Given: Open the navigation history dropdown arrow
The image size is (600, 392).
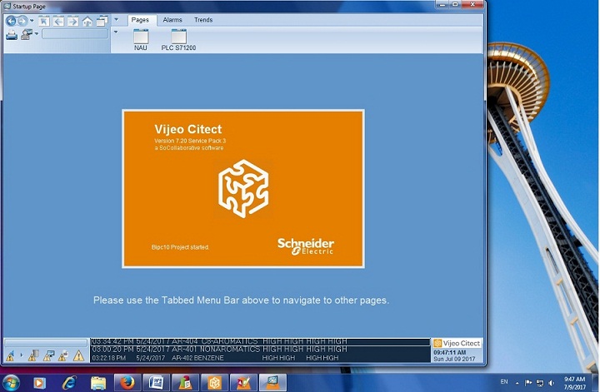Looking at the screenshot, I should point(32,21).
